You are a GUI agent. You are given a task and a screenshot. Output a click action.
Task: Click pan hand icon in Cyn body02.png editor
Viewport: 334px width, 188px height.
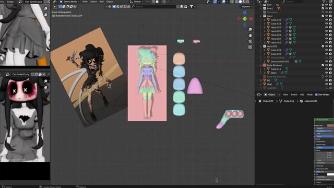tap(45, 87)
